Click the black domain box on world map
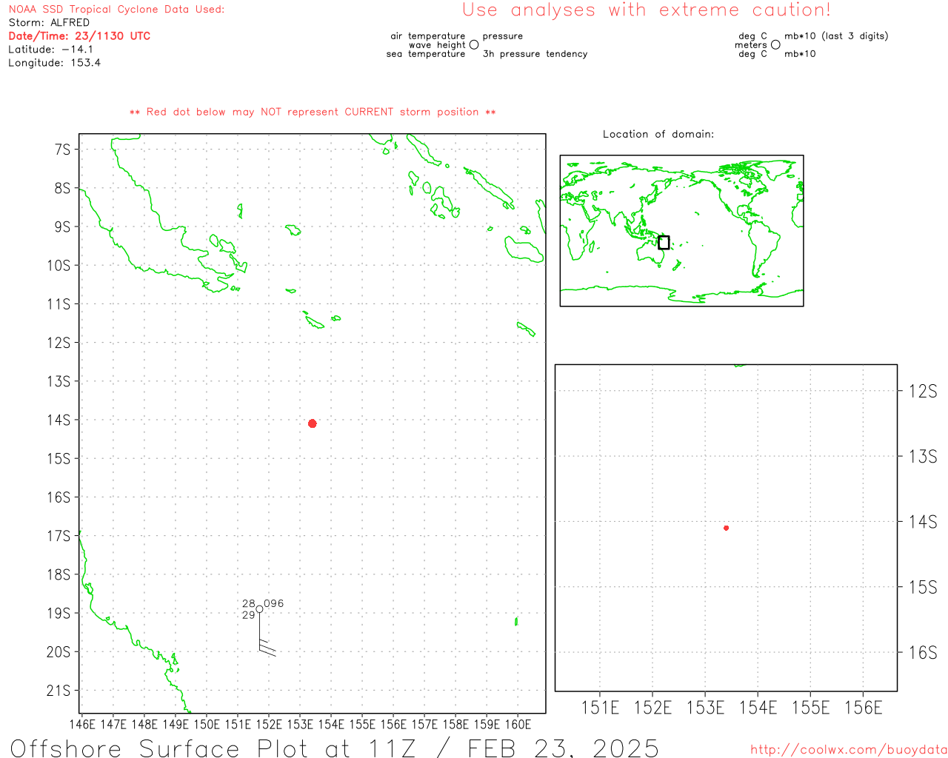The image size is (948, 758). click(x=664, y=243)
